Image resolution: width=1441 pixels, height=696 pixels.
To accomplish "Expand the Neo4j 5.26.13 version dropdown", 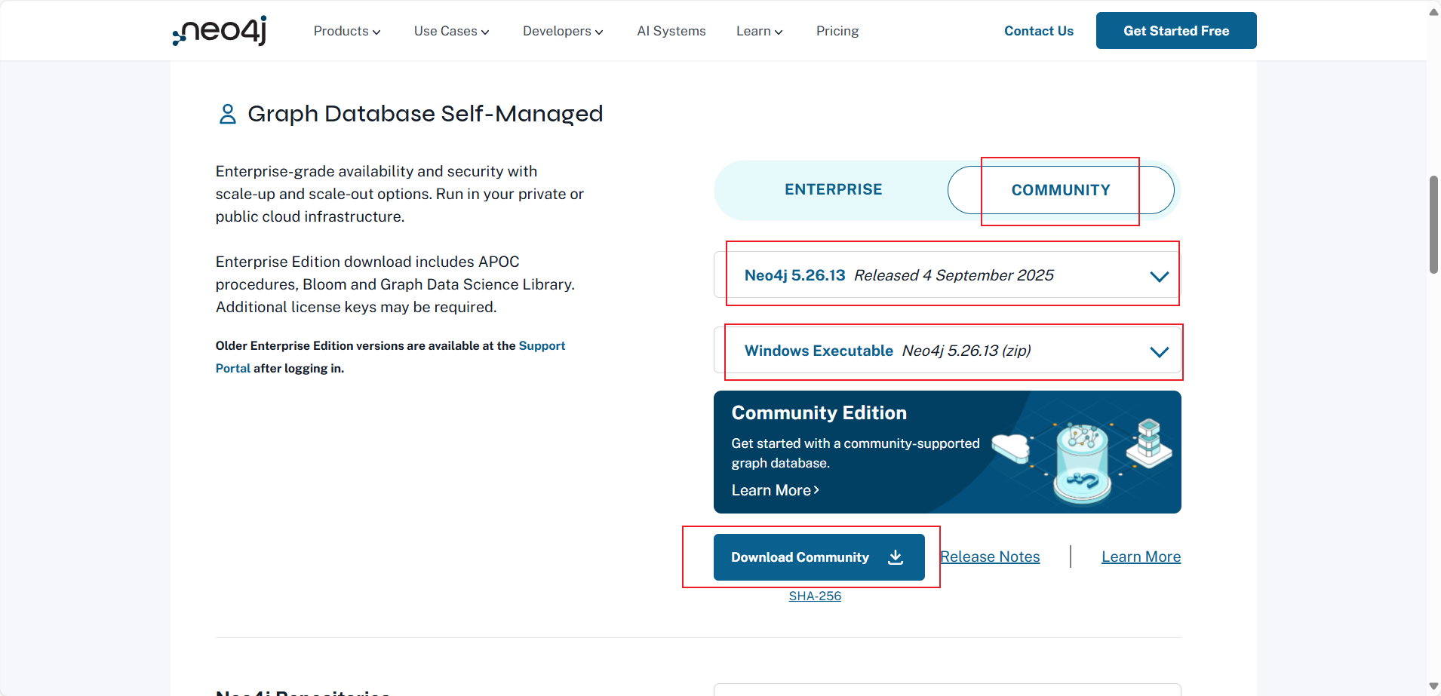I will coord(948,275).
